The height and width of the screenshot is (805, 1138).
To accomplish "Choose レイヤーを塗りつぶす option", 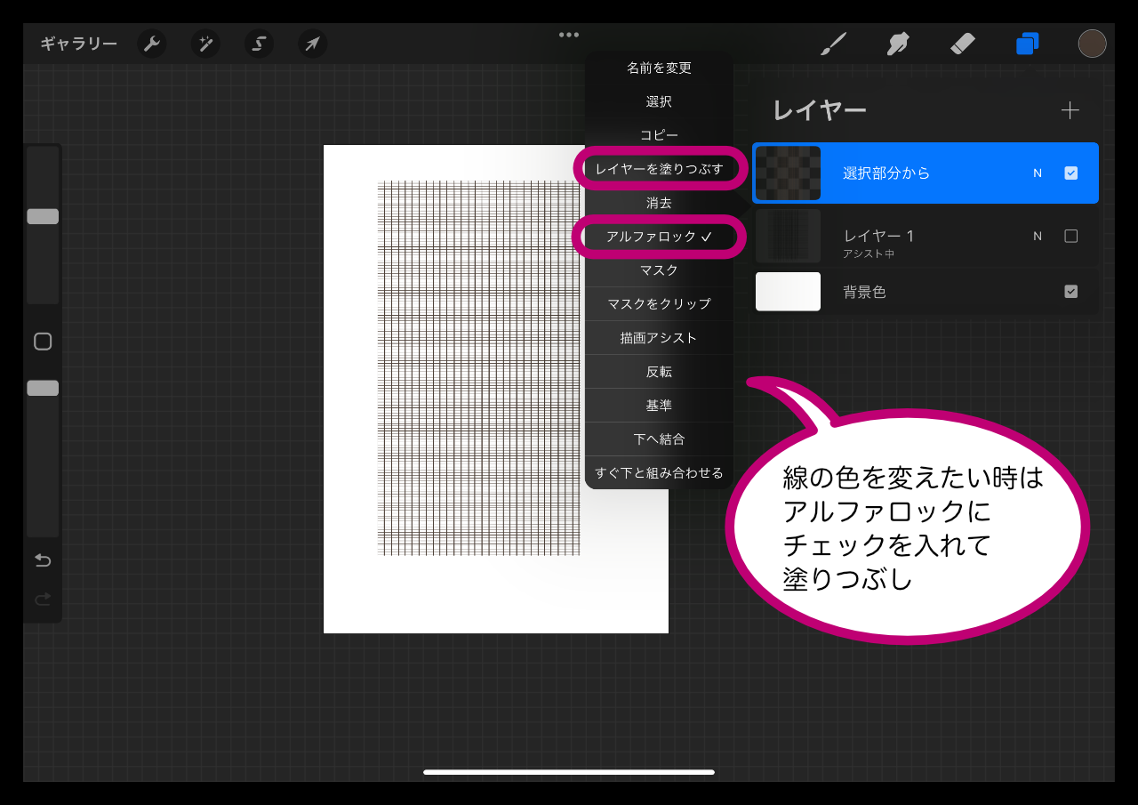I will [659, 169].
